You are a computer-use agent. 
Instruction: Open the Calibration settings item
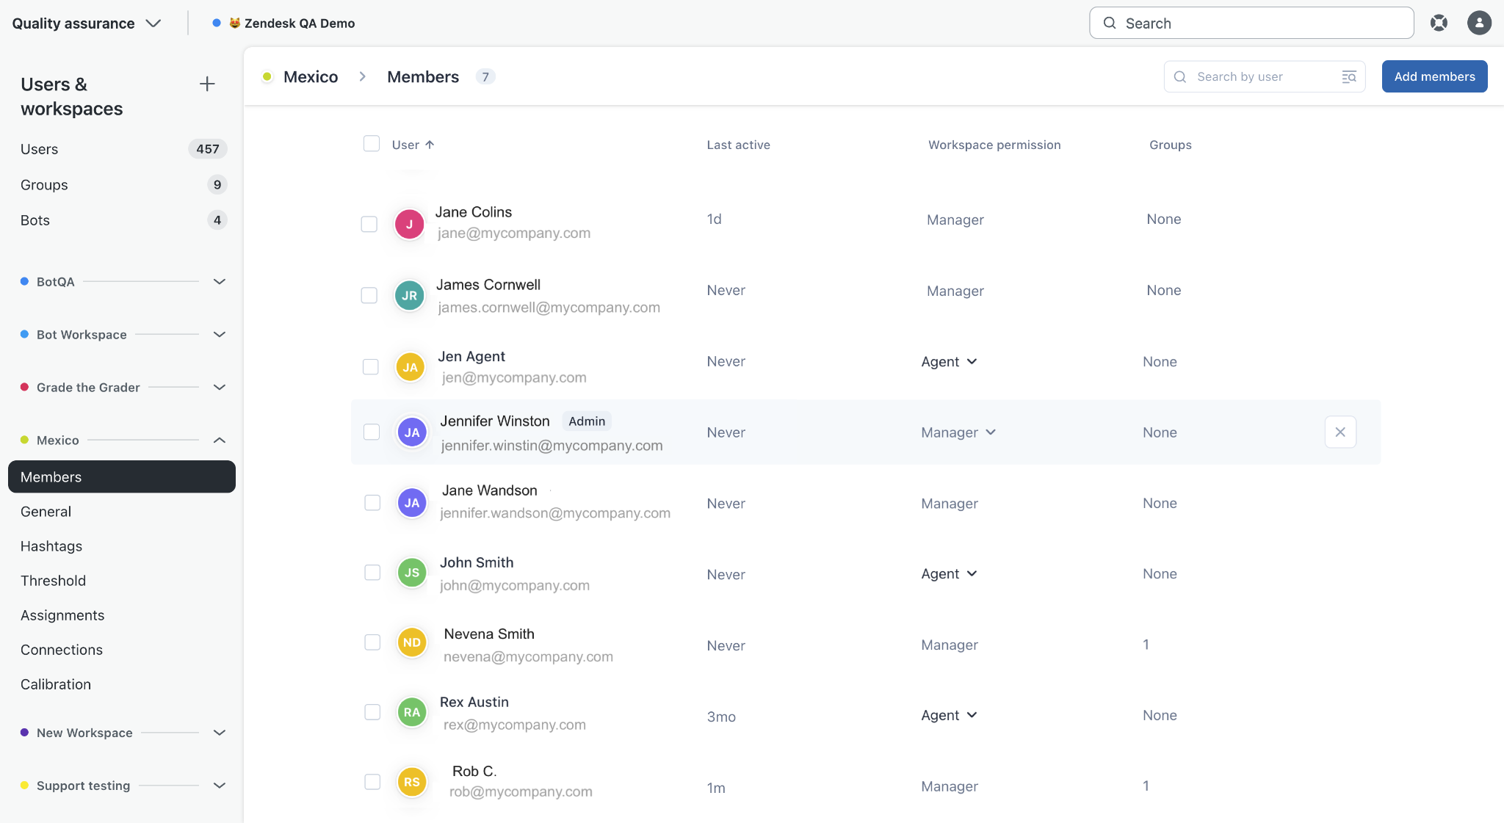click(x=56, y=684)
